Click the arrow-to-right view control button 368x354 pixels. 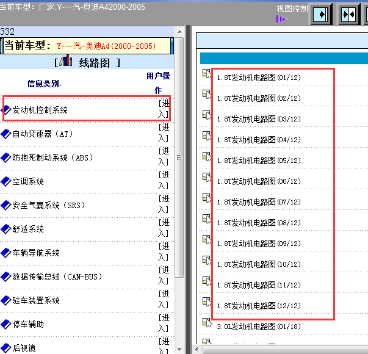[x=321, y=14]
